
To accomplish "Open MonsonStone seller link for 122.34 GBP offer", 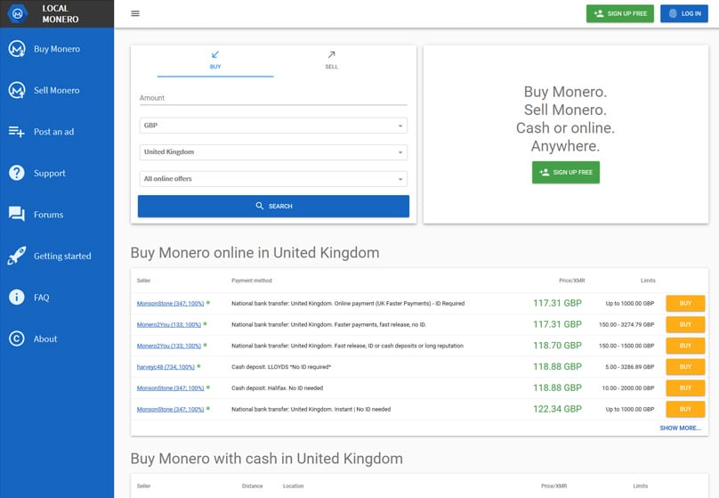I will coord(170,409).
